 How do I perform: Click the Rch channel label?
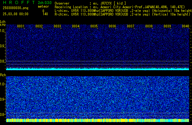(3, 75)
